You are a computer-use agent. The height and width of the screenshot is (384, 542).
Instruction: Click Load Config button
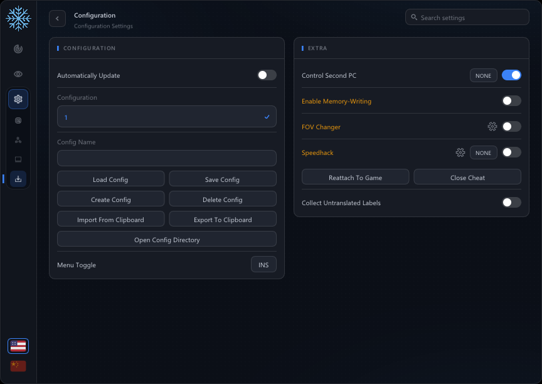pos(110,179)
